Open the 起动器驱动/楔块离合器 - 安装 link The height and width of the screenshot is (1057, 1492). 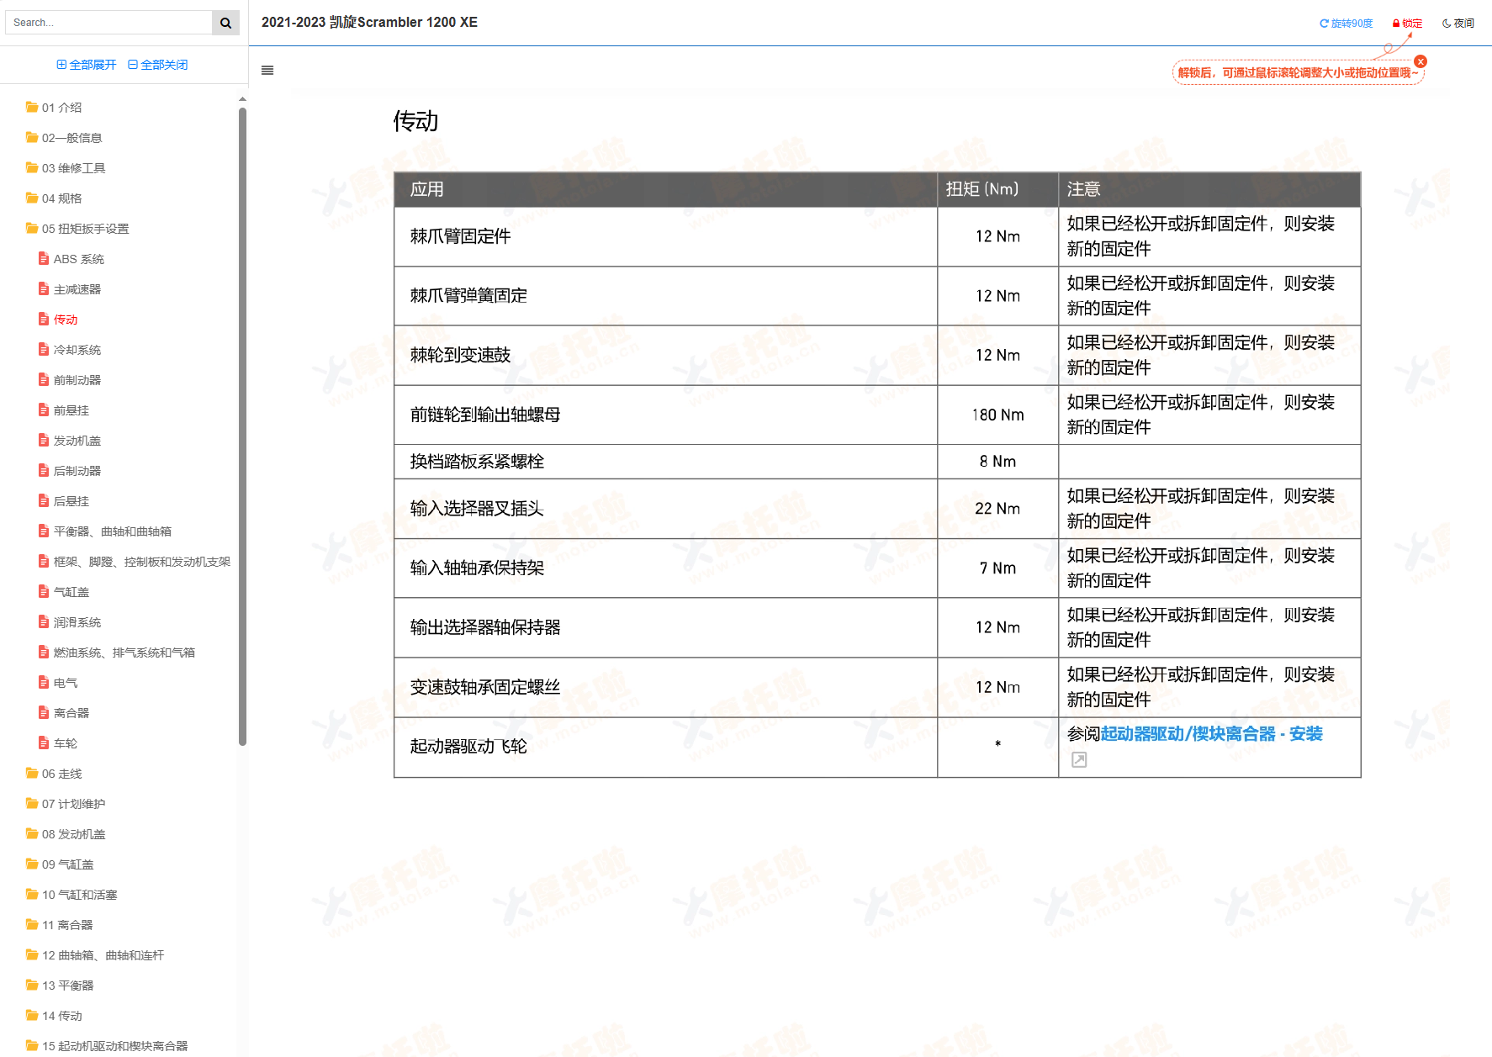tap(1211, 734)
